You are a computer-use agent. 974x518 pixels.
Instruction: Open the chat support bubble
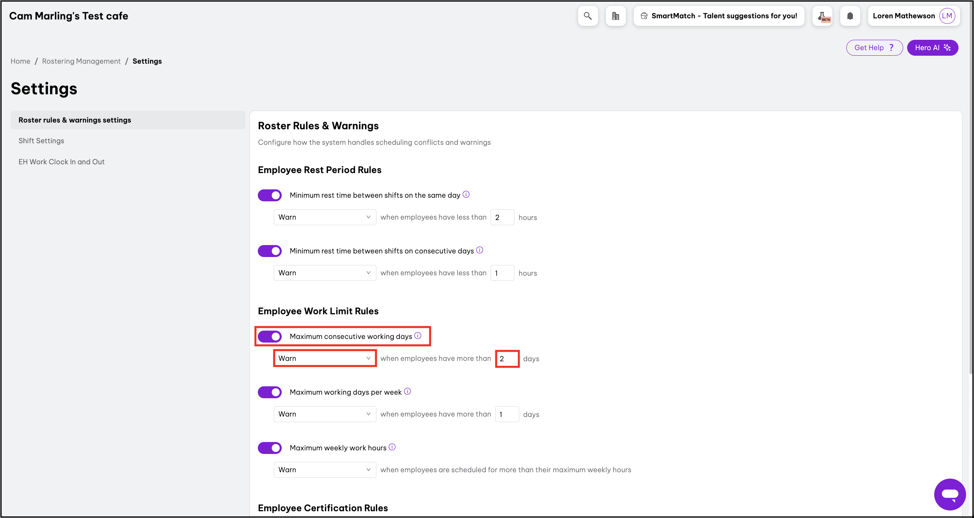click(950, 494)
